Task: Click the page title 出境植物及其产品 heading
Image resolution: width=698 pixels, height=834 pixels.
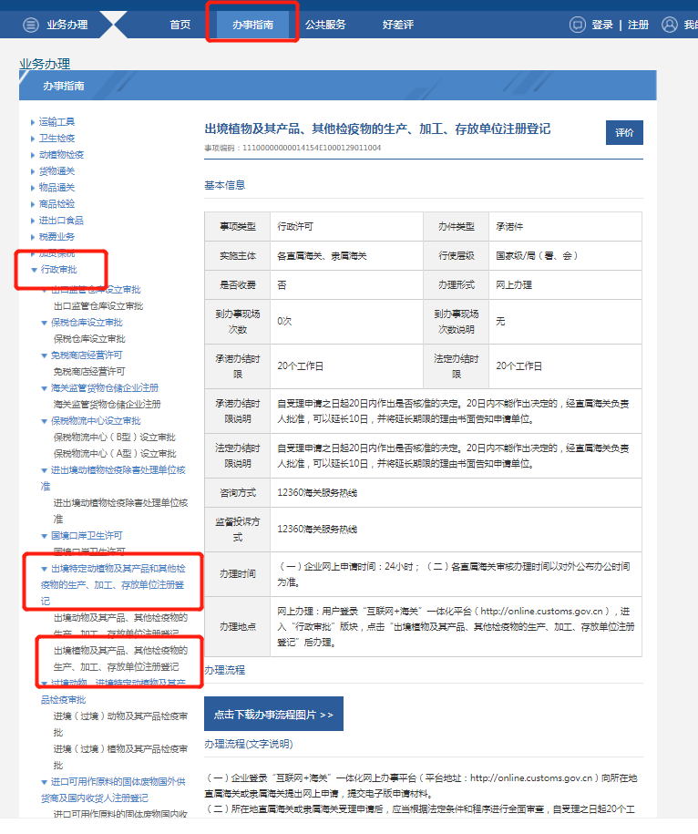Action: click(x=377, y=129)
